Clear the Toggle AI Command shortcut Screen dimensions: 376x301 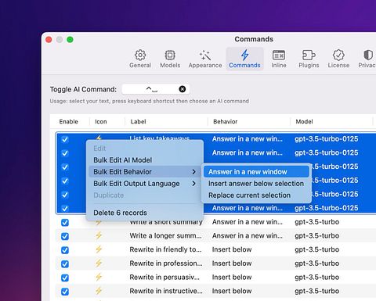[x=183, y=89]
